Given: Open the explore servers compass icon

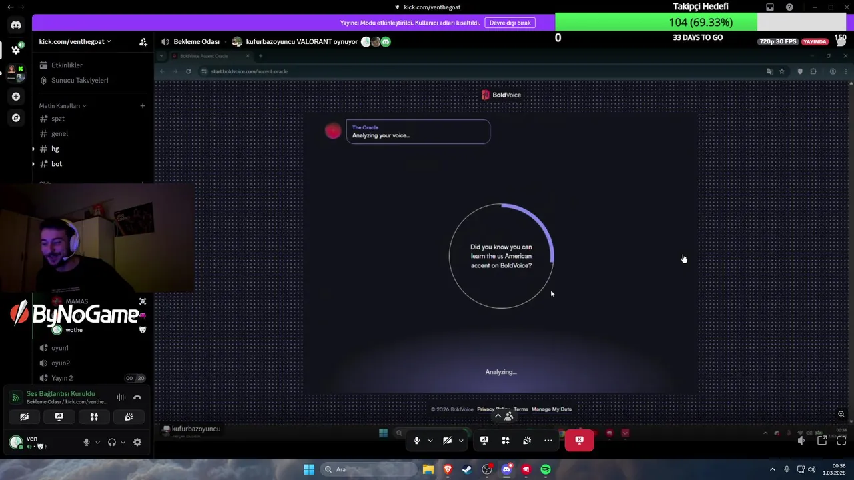Looking at the screenshot, I should pos(16,117).
